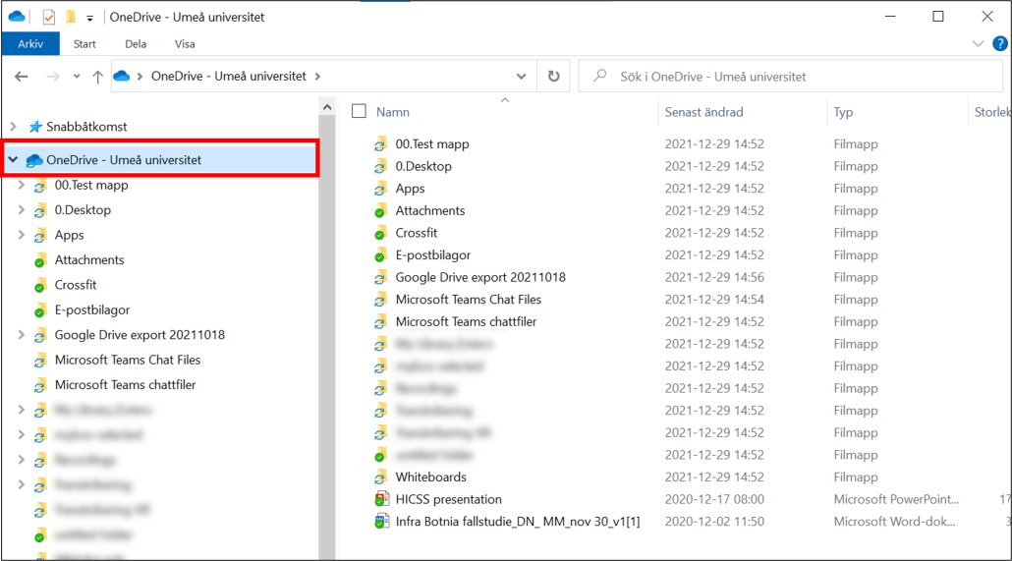Click the E-postbilagor folder icon in file list
The height and width of the screenshot is (561, 1012).
click(381, 255)
